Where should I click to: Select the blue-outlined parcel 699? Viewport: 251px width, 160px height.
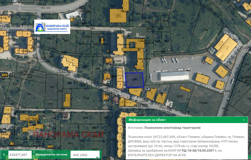point(135,80)
